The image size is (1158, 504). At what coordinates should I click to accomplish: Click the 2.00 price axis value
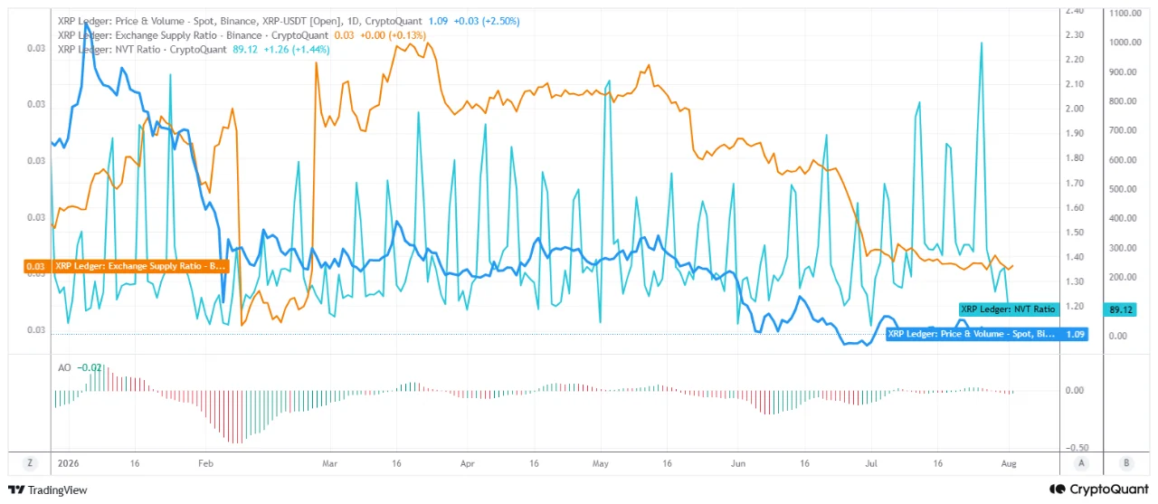1075,109
